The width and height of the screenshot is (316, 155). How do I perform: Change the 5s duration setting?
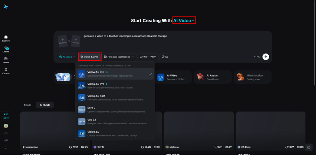coord(165,57)
